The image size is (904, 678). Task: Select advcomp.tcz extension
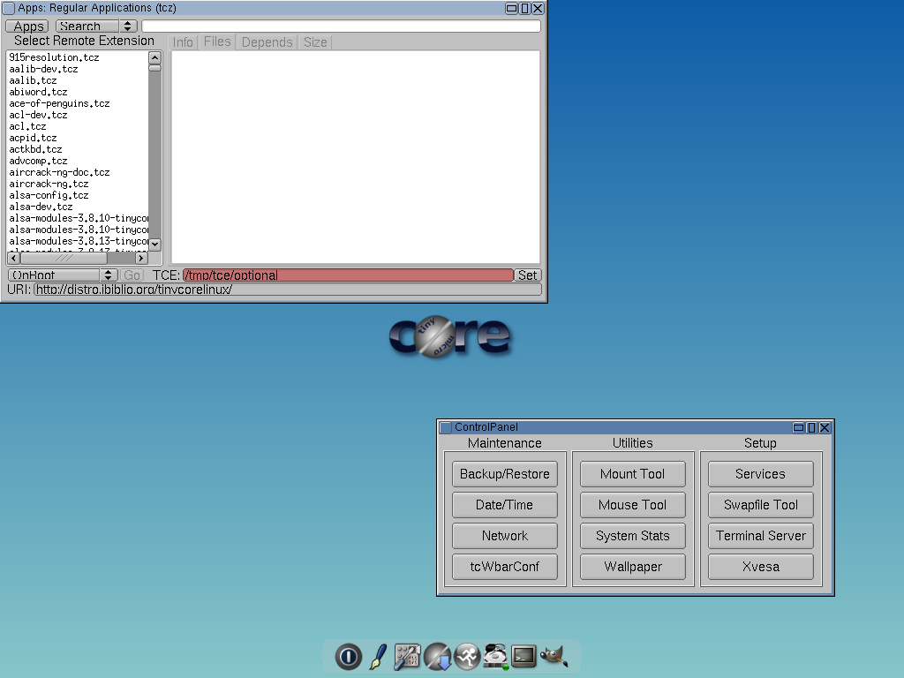(78, 161)
